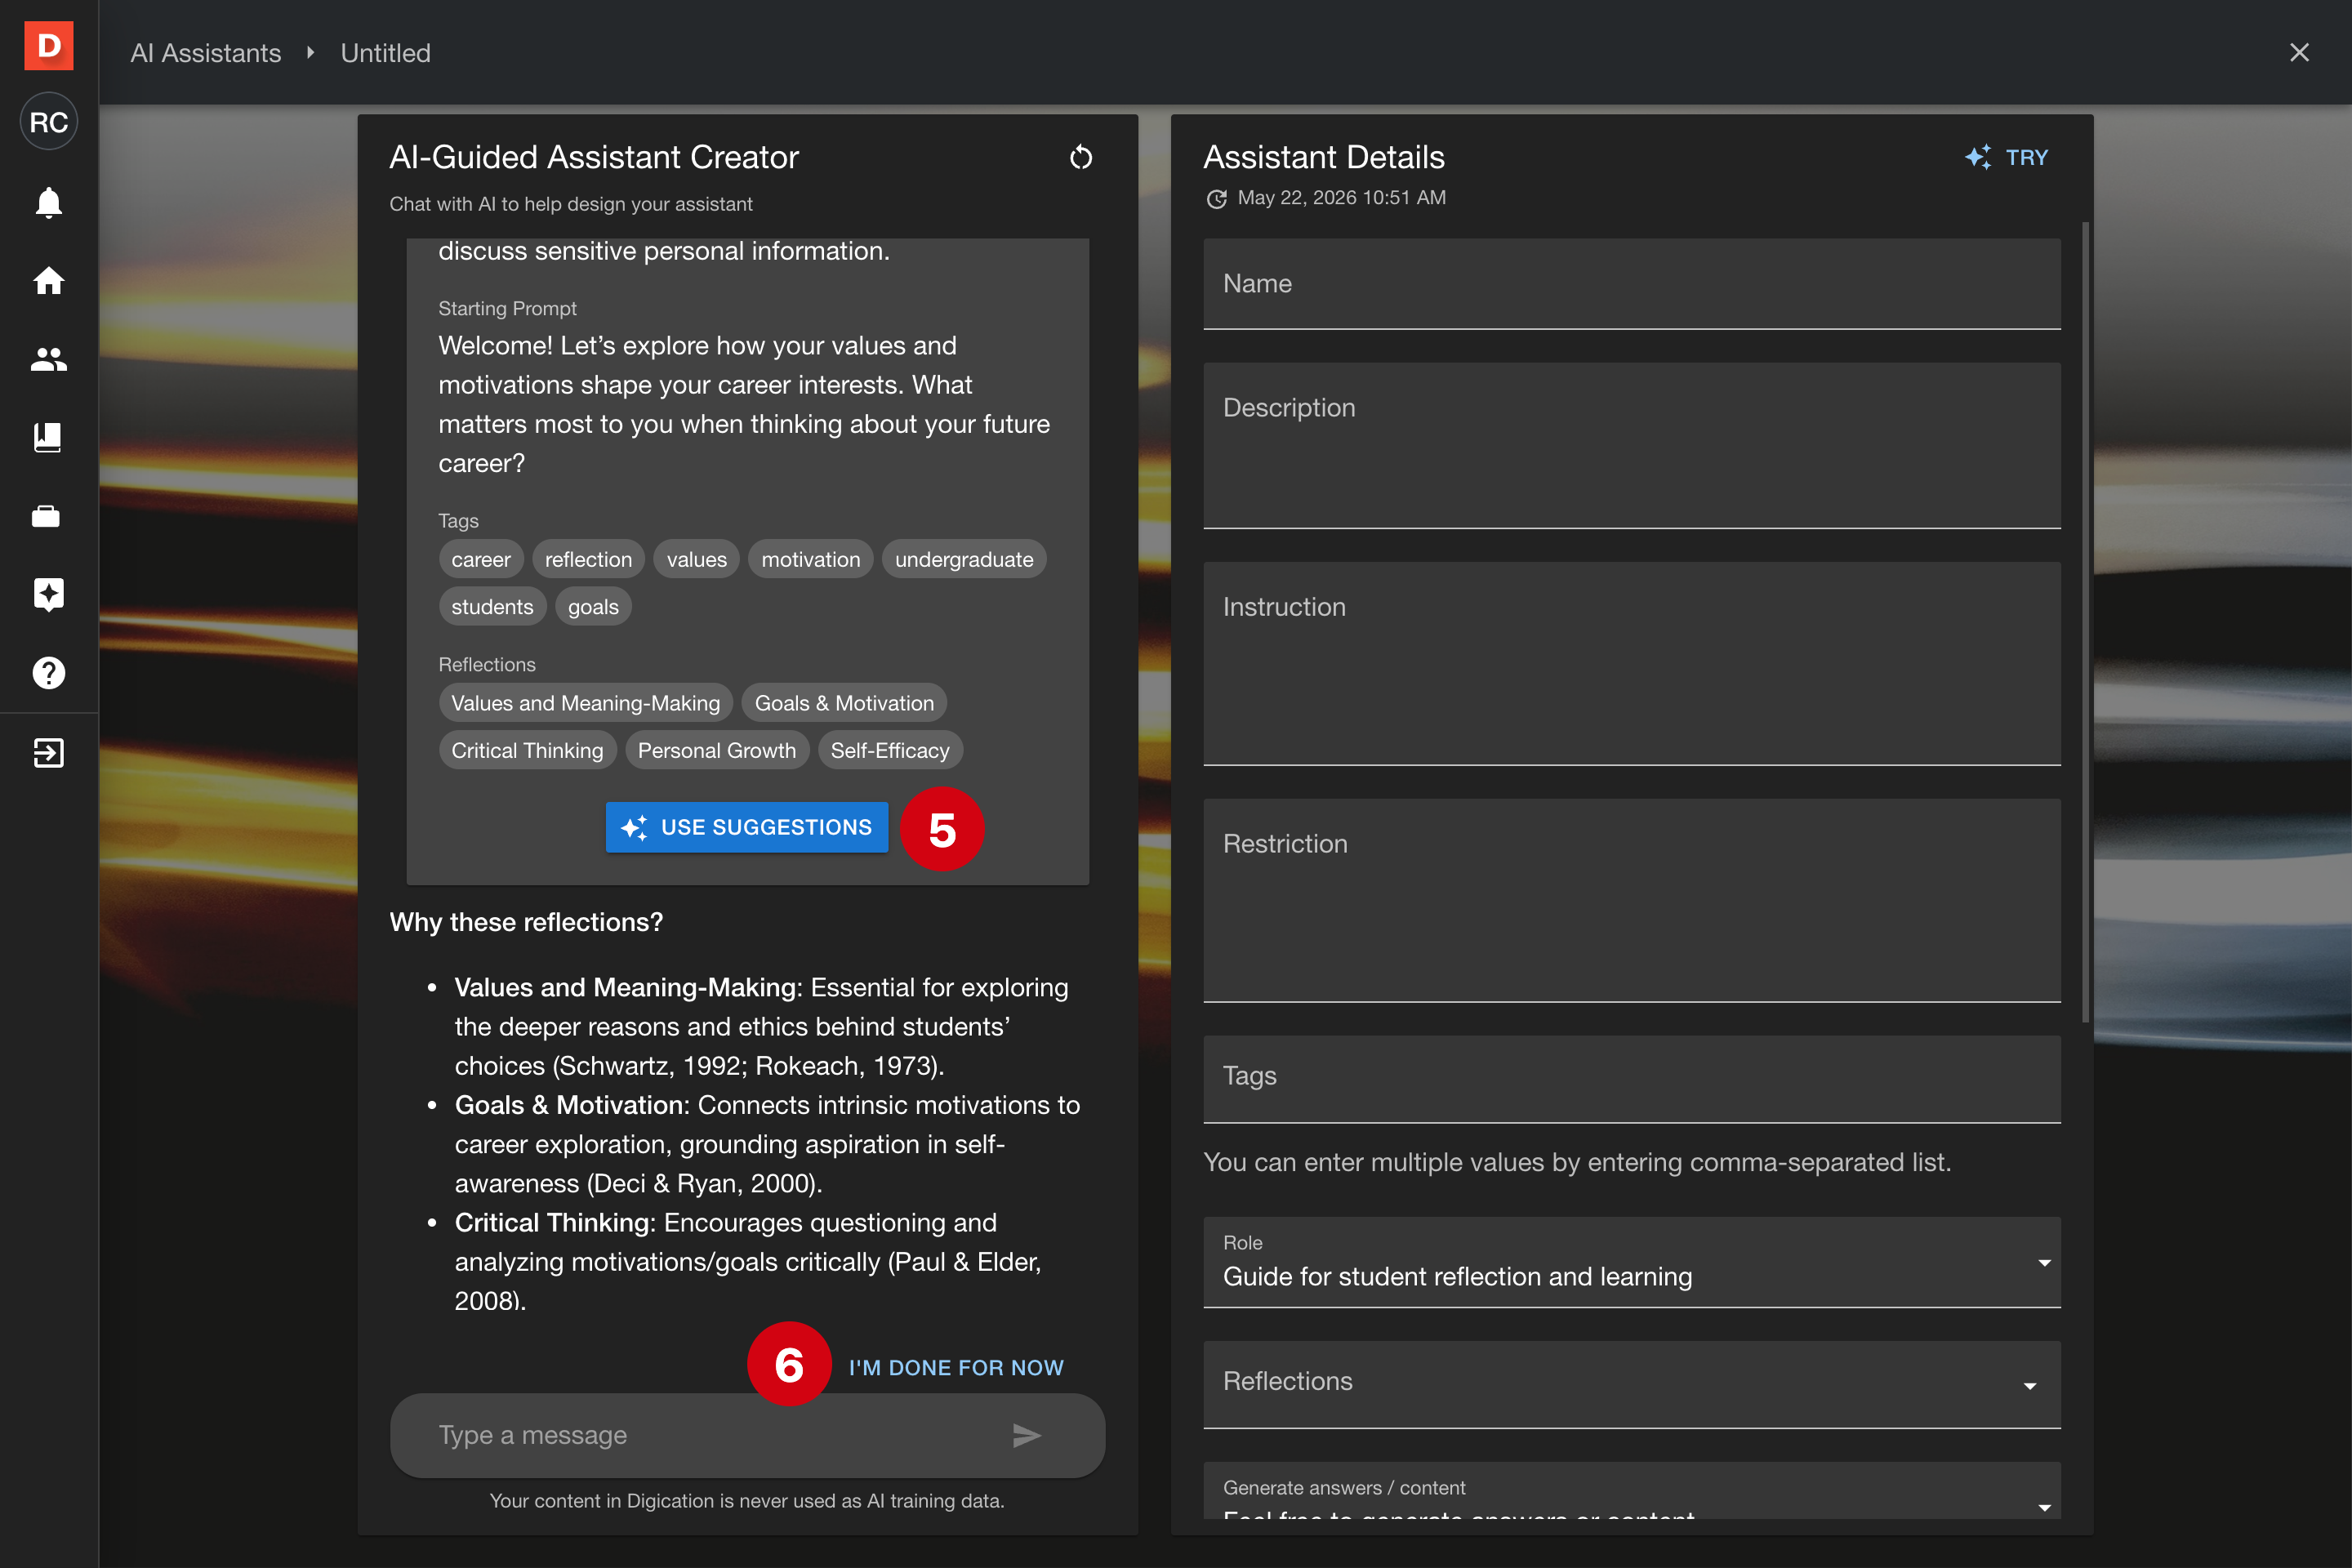Click the Name field
This screenshot has height=1568, width=2352.
[1632, 283]
